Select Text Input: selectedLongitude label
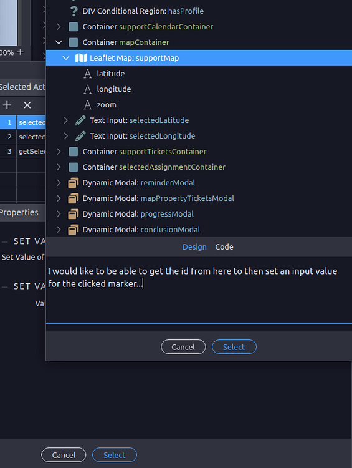352x468 pixels. coord(143,136)
